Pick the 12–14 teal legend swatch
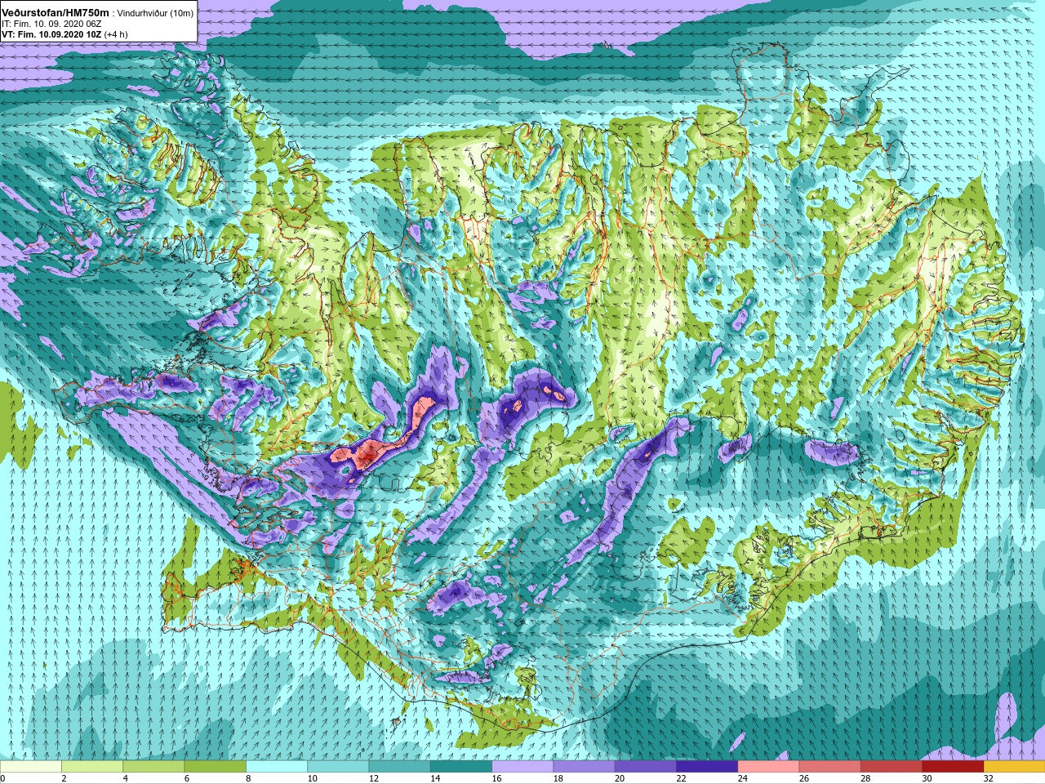 point(399,767)
